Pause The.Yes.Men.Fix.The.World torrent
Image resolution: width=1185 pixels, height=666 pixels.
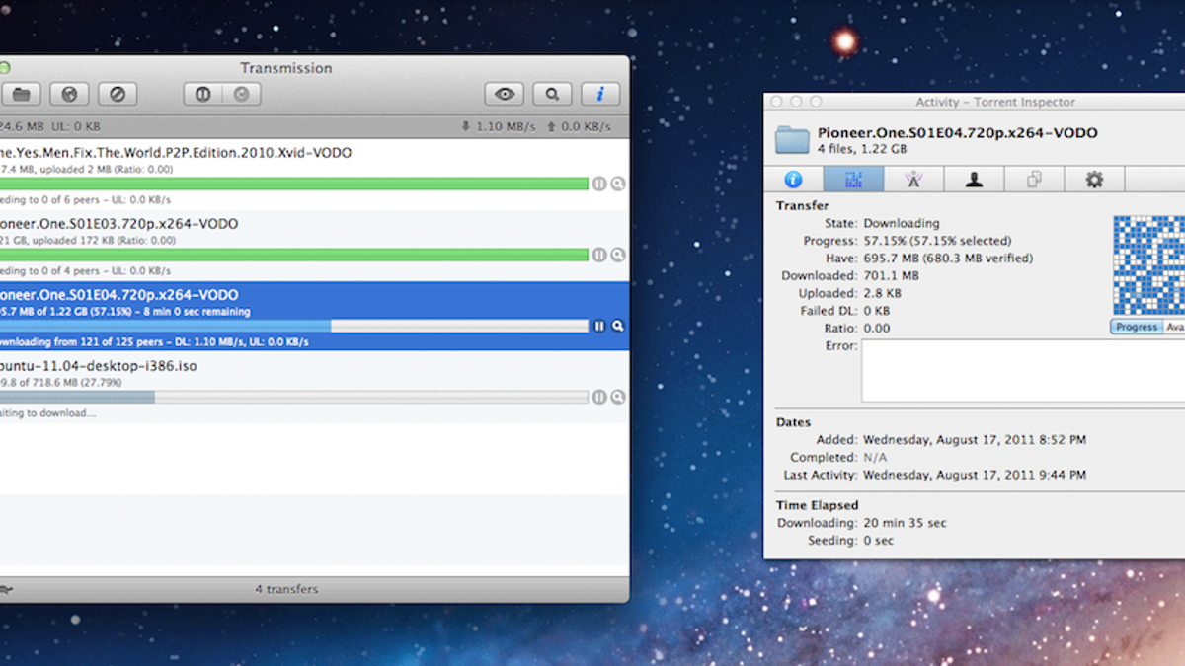[x=599, y=184]
